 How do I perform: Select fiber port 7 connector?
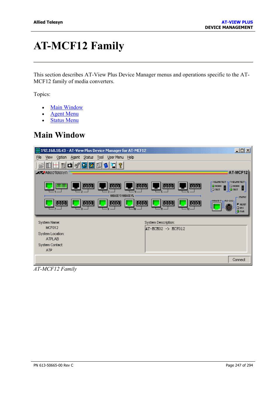coord(61,203)
